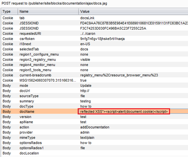Select the Type cell in tab row
The width and height of the screenshot is (188, 157).
[8, 18]
